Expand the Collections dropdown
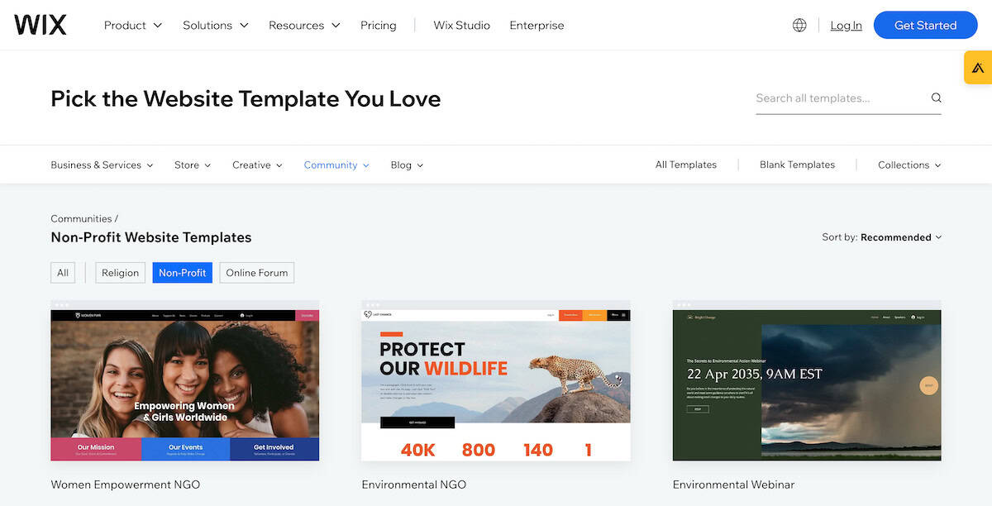Image resolution: width=992 pixels, height=506 pixels. (x=908, y=164)
